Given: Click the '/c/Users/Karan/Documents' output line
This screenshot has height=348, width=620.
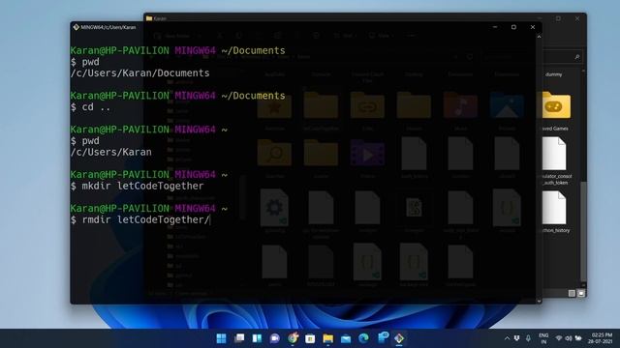Looking at the screenshot, I should [x=139, y=73].
